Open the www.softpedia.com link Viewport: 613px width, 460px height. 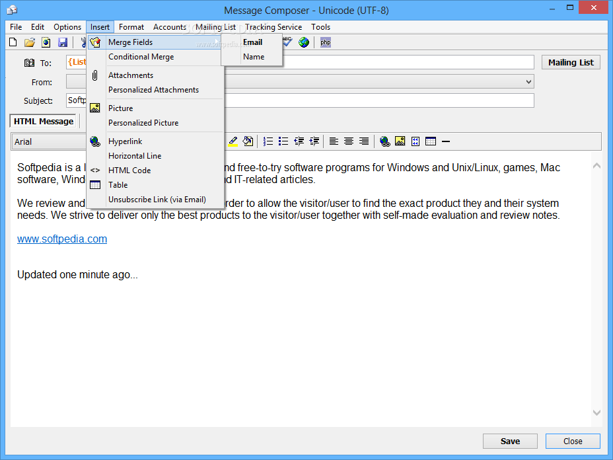coord(62,239)
